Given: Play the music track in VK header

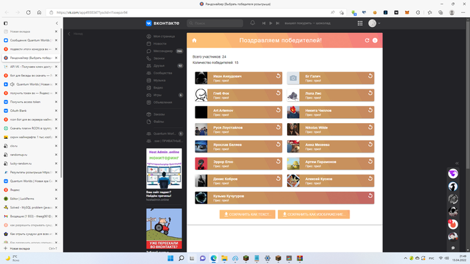Looking at the screenshot, I should click(270, 23).
